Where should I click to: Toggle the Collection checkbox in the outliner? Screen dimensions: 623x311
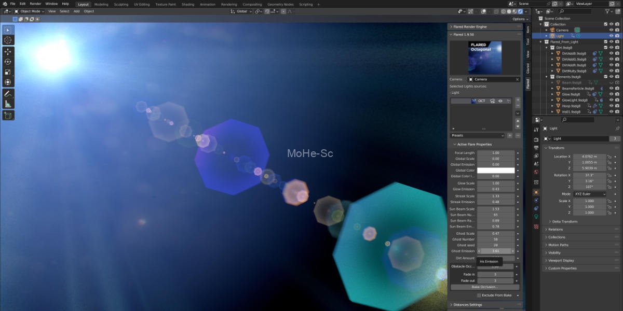606,24
